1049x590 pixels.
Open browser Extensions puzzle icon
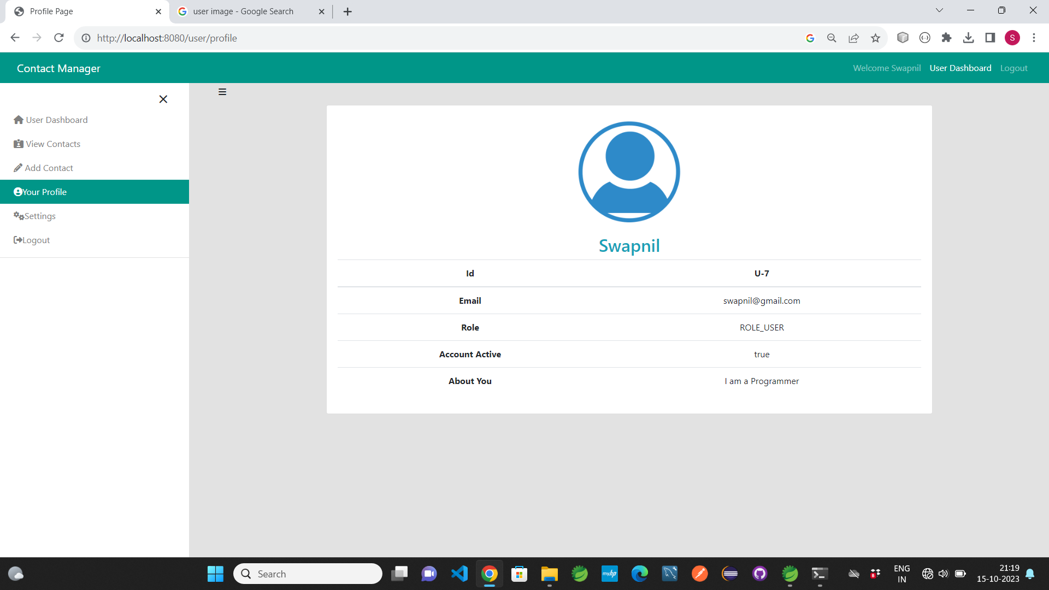[946, 38]
